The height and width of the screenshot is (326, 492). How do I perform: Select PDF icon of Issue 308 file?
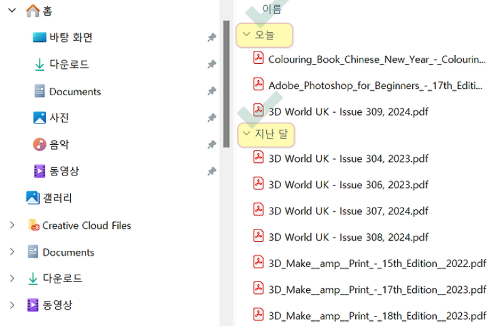(x=259, y=236)
